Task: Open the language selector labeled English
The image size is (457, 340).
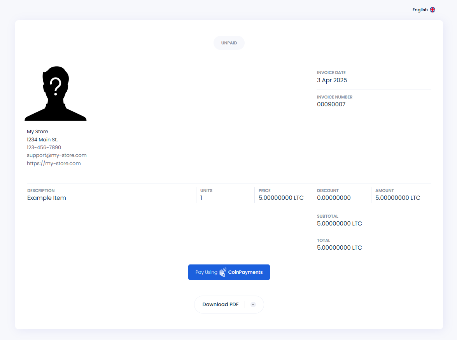Action: coord(420,9)
